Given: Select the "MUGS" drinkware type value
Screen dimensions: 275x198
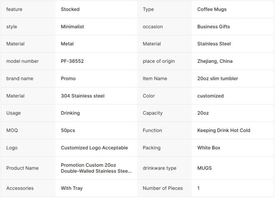Looking at the screenshot, I should (x=204, y=168).
